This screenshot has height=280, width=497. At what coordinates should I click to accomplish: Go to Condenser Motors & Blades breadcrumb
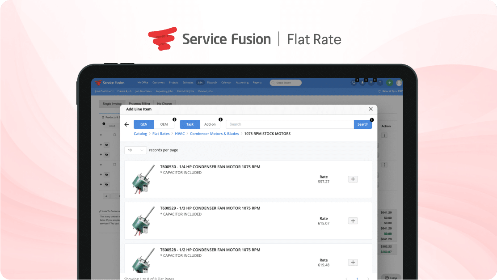point(215,134)
